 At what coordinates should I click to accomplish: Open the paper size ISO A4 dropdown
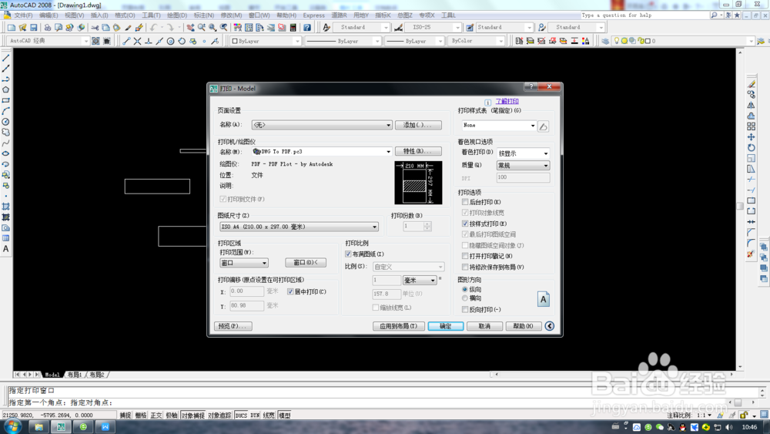(299, 227)
